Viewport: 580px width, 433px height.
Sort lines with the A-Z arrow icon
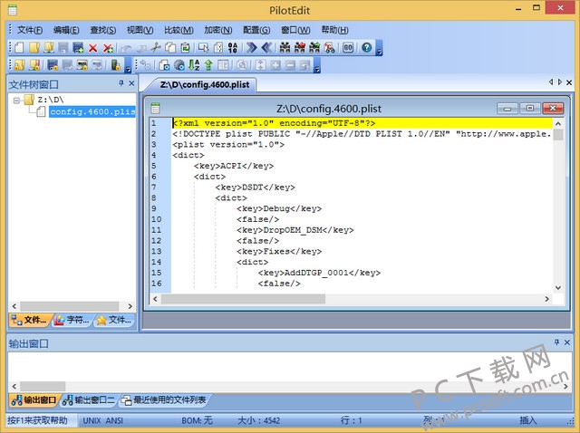(x=194, y=65)
